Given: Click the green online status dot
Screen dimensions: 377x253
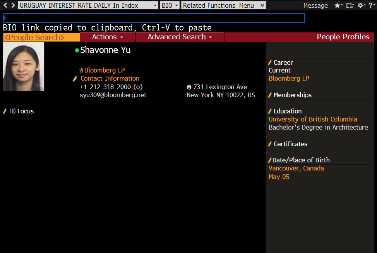Looking at the screenshot, I should pos(77,50).
